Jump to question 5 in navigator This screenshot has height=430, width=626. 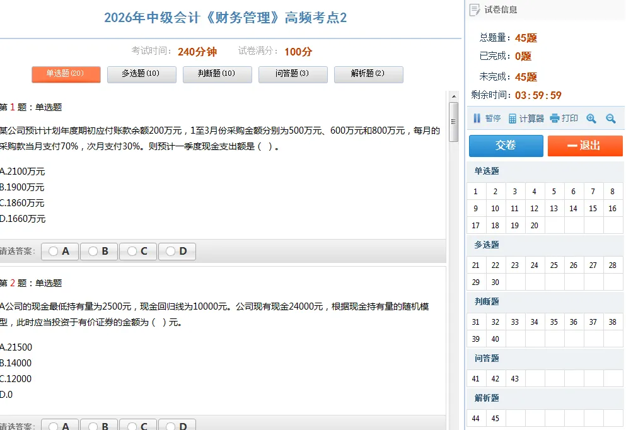554,192
